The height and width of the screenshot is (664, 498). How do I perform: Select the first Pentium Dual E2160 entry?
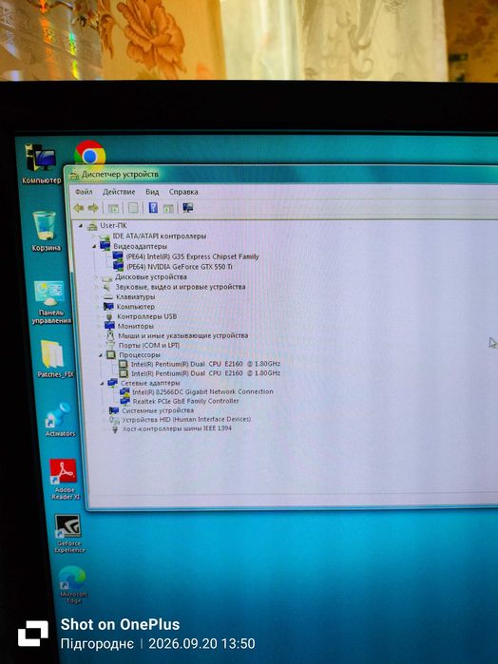pyautogui.click(x=205, y=364)
